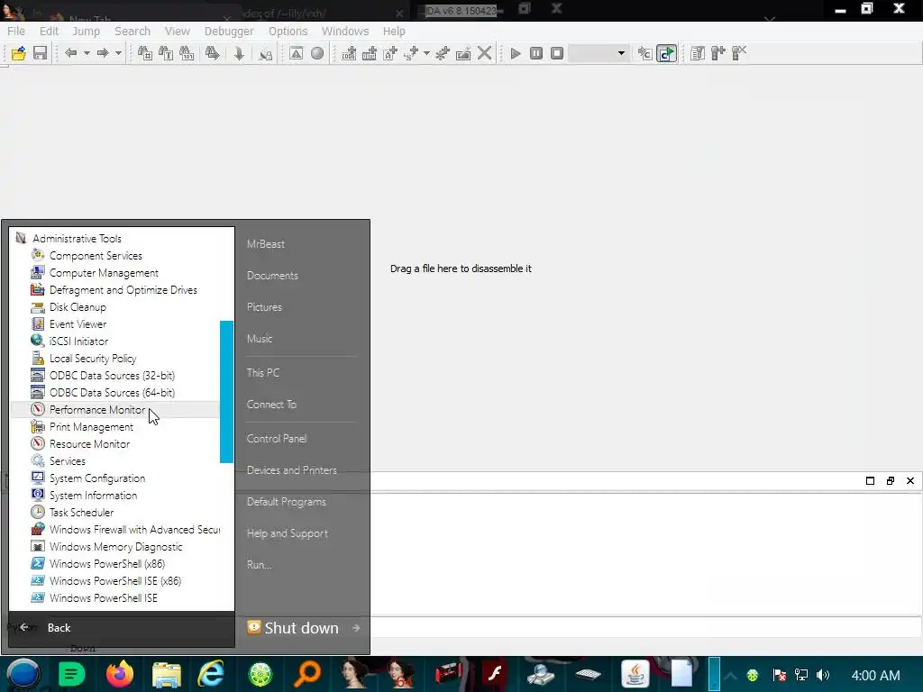923x692 pixels.
Task: Stop the debugger process
Action: coord(557,53)
